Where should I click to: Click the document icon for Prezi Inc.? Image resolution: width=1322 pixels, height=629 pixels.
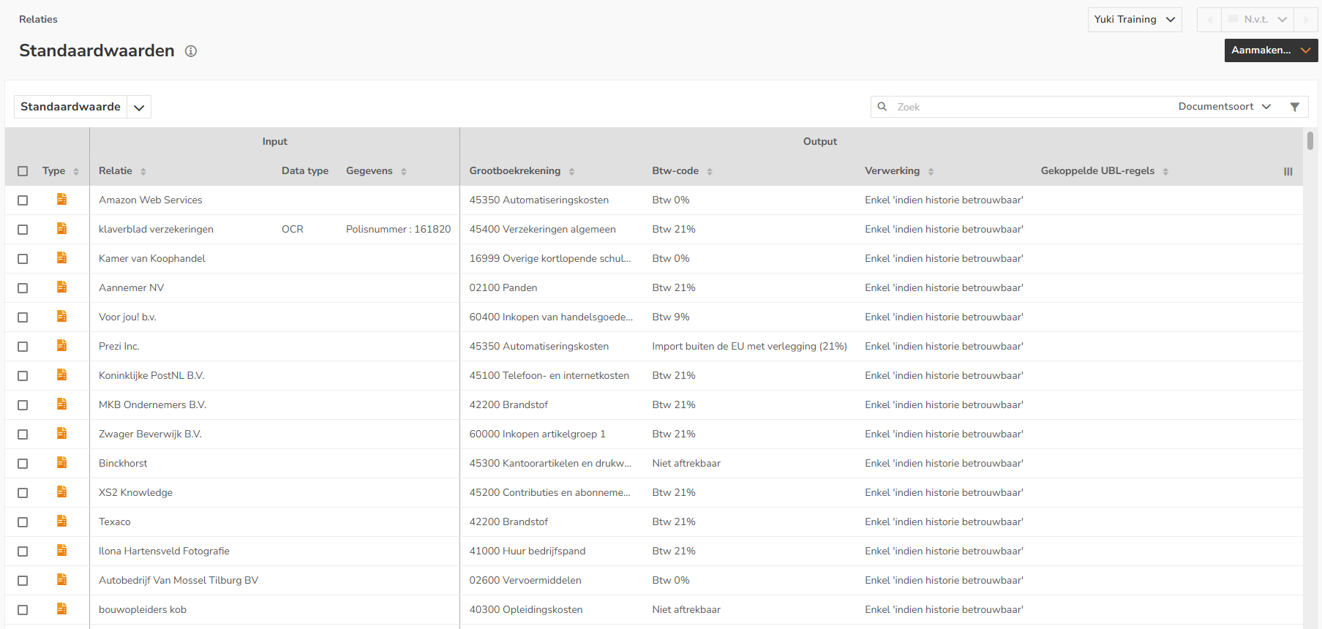pyautogui.click(x=62, y=346)
